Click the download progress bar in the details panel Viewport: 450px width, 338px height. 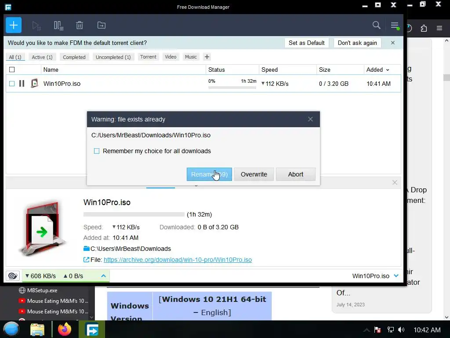(x=134, y=214)
